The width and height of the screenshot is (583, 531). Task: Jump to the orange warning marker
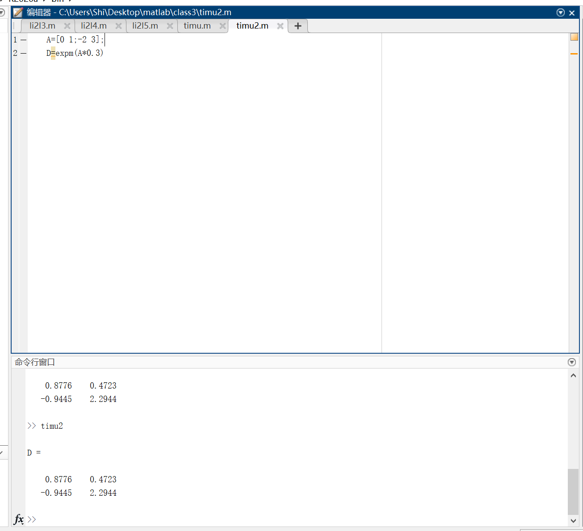(574, 54)
